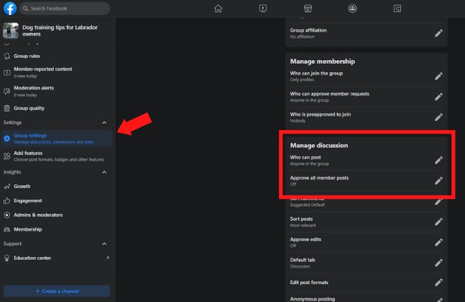Edit Approve all member posts setting

(x=439, y=180)
